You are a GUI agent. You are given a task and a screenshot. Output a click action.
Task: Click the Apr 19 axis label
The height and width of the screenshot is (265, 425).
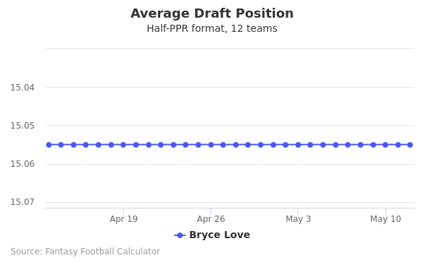point(123,219)
